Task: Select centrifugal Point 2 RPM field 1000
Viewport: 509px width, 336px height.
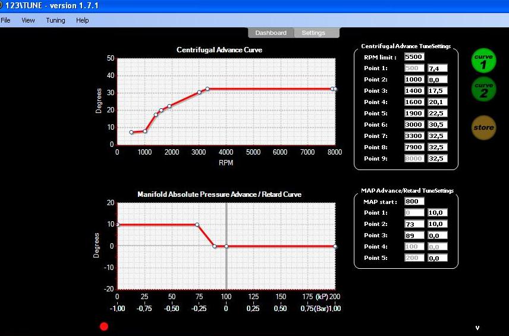Action: tap(414, 80)
